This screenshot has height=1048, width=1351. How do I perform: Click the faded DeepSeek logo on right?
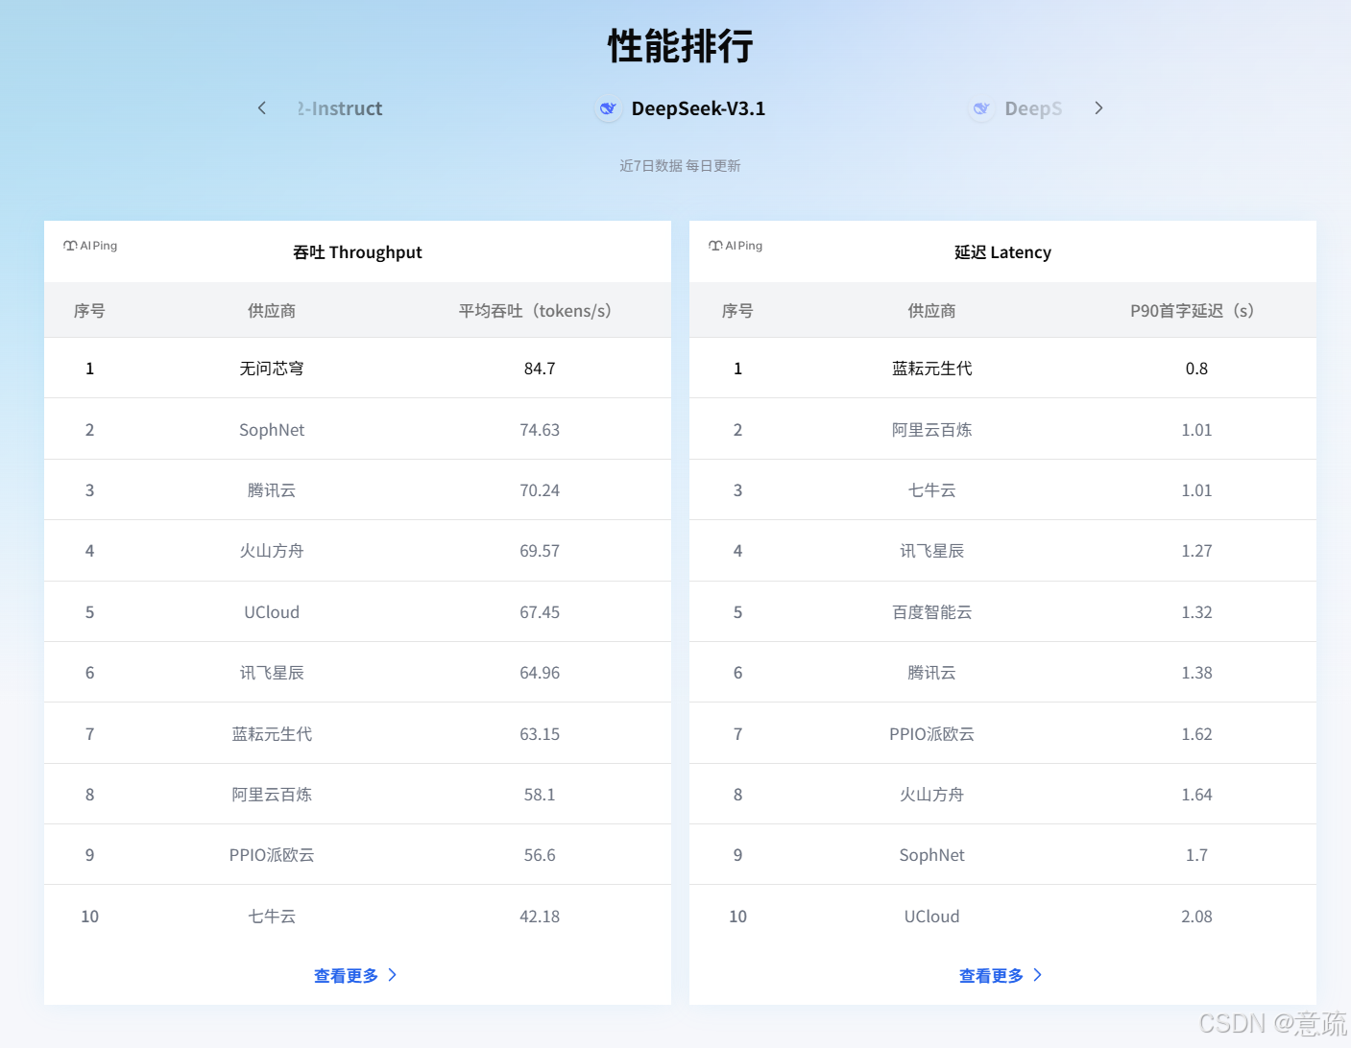tap(981, 108)
